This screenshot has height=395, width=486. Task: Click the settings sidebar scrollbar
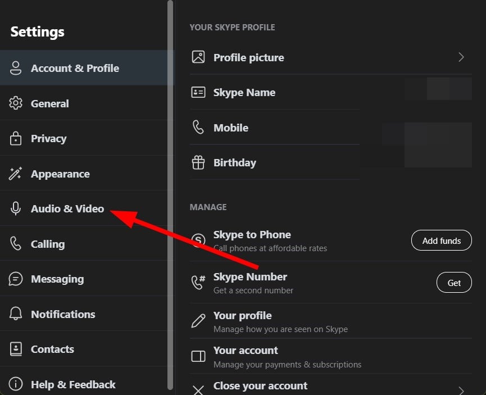pos(170,195)
